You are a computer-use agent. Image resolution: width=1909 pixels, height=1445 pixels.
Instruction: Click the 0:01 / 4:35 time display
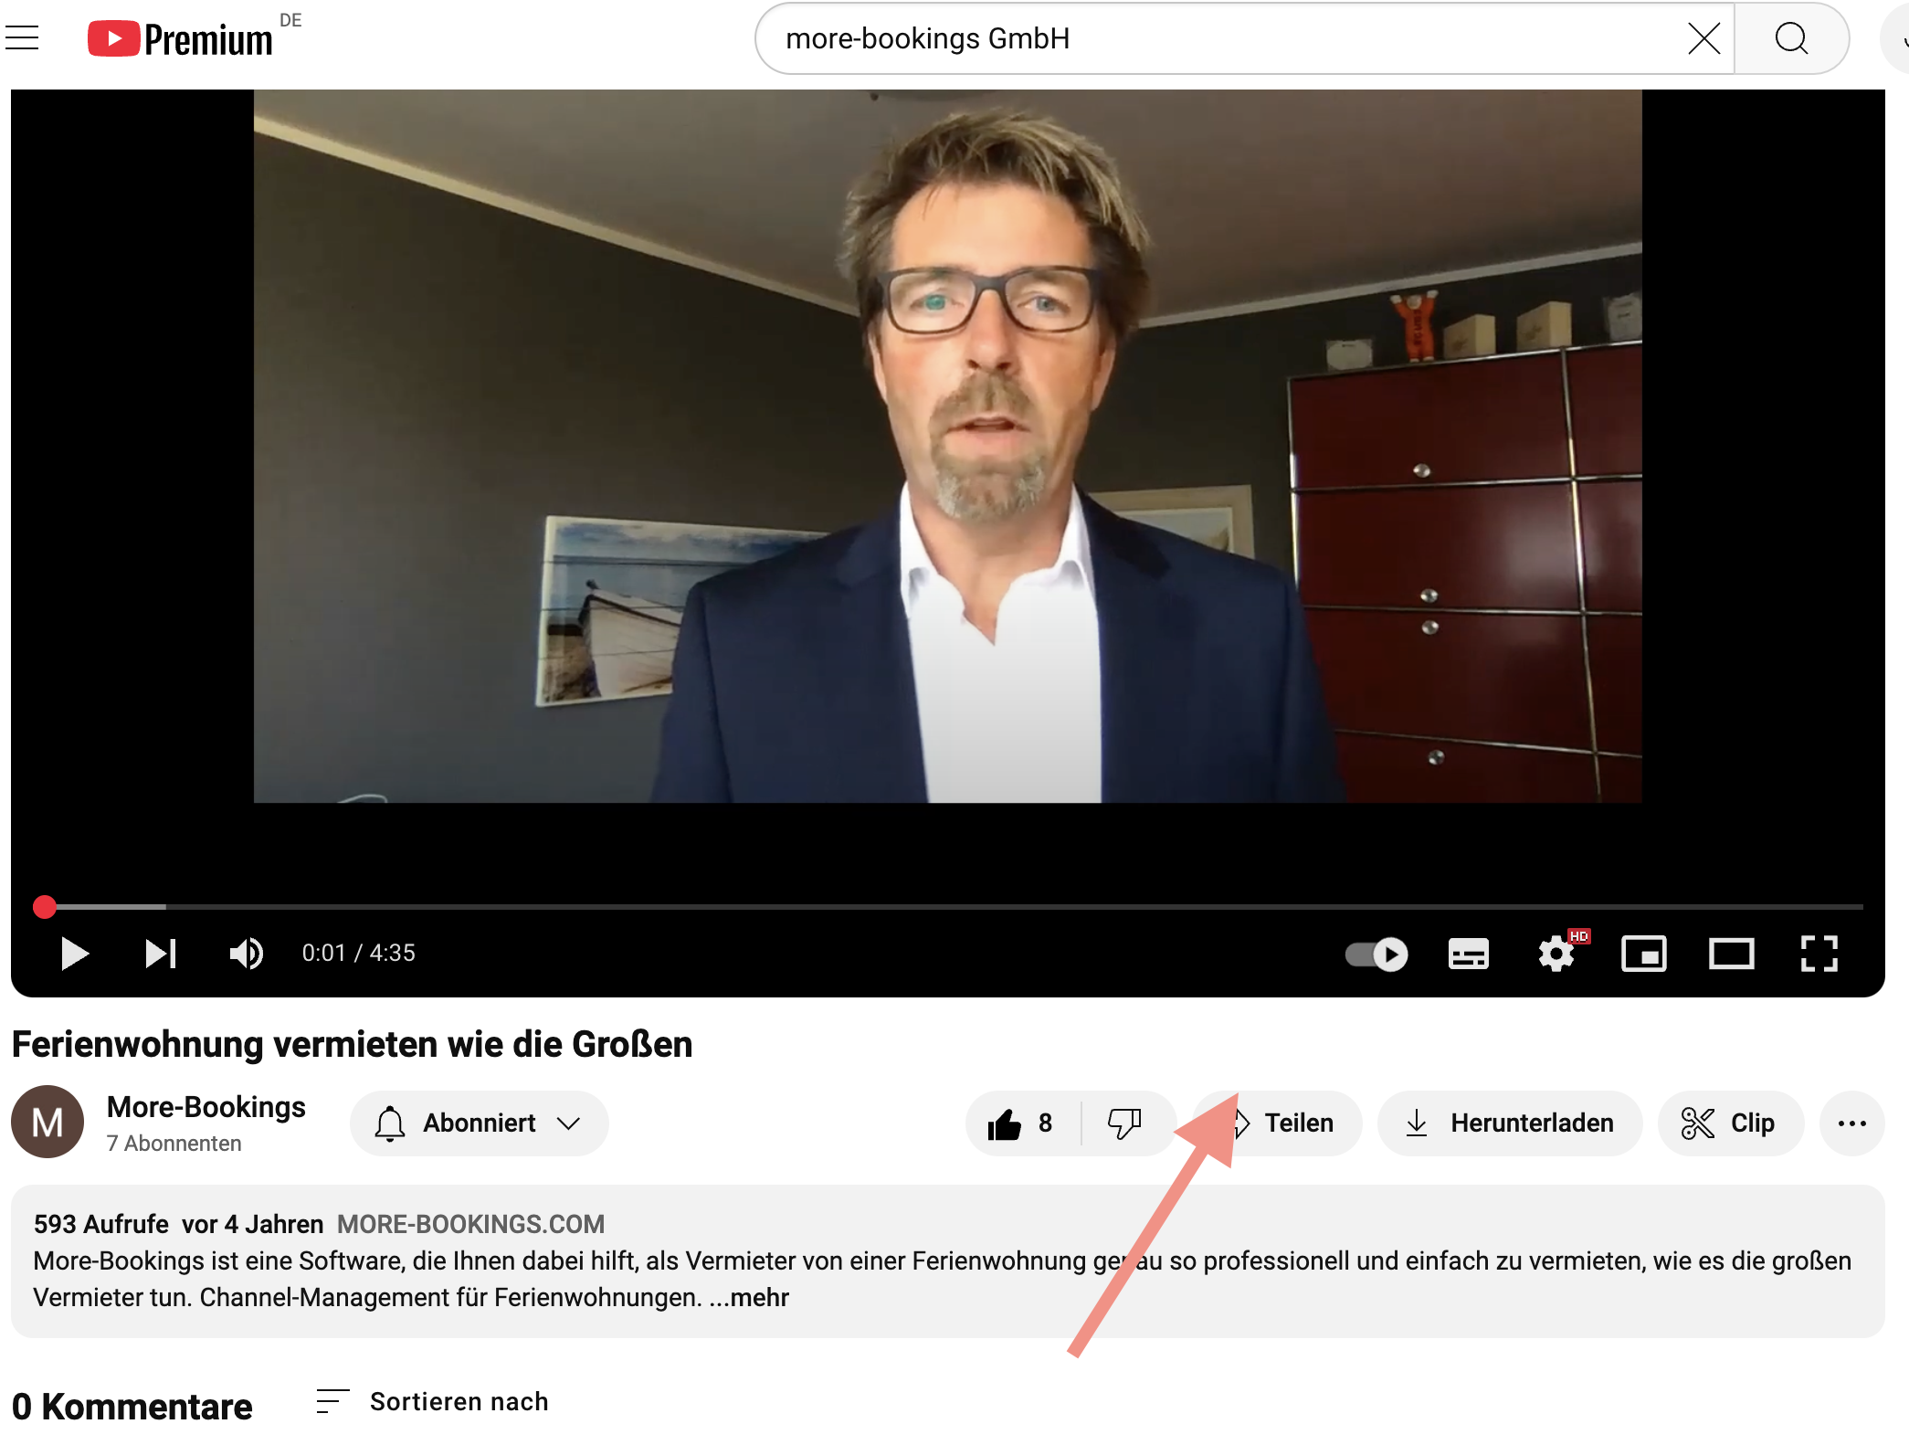[x=359, y=954]
